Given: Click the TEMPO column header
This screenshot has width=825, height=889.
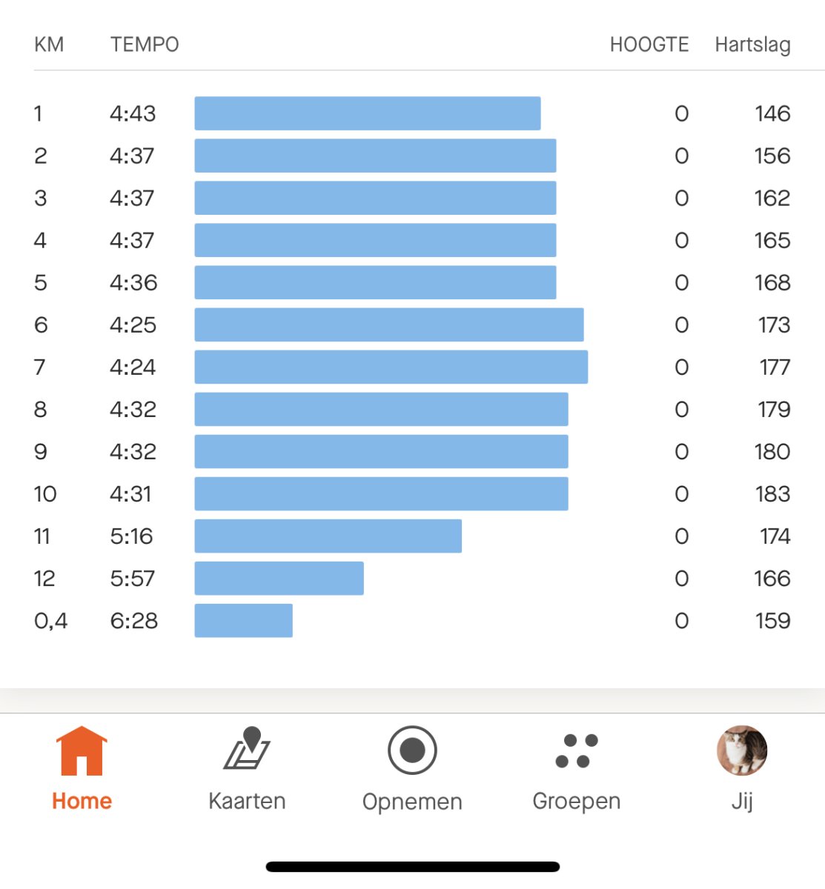Looking at the screenshot, I should point(145,44).
